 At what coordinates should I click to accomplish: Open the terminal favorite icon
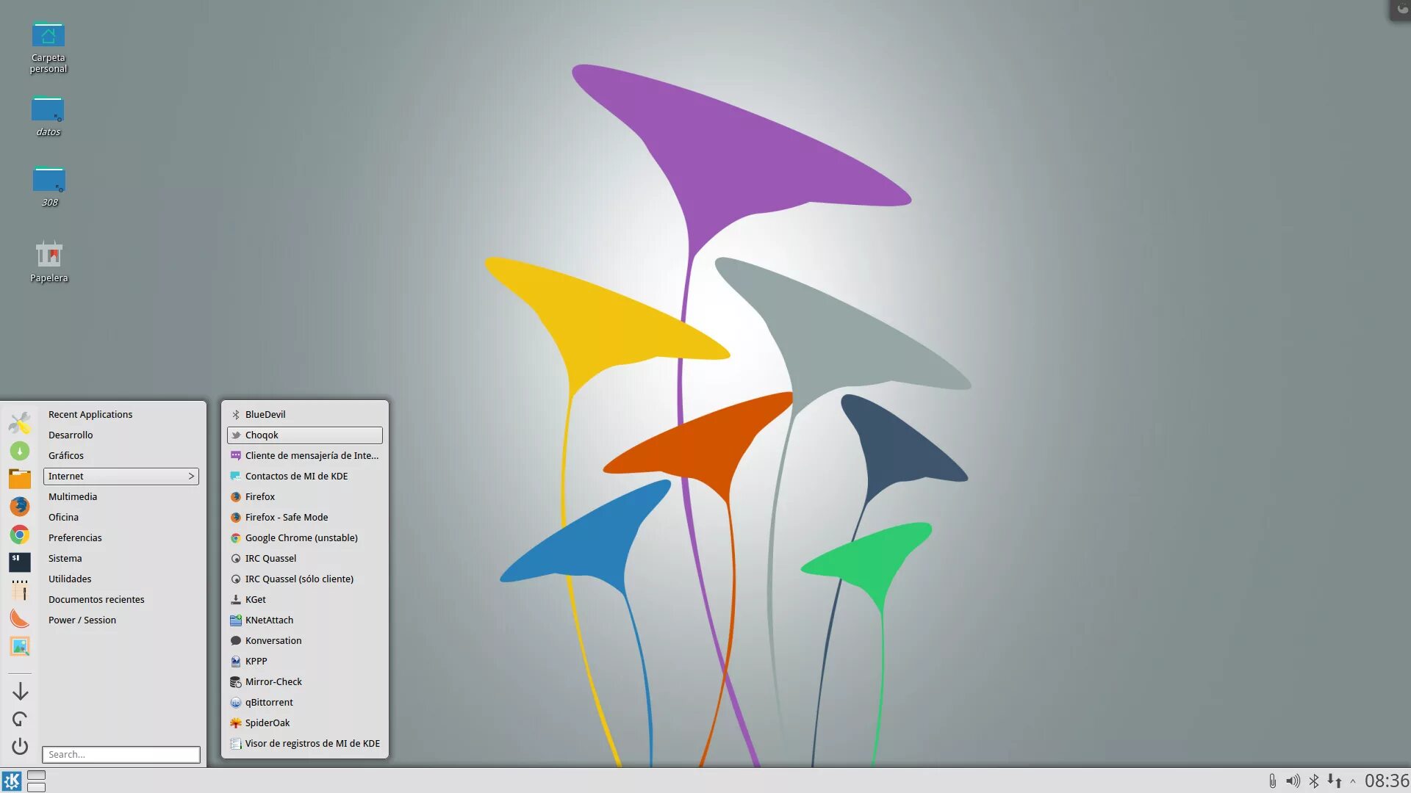20,562
